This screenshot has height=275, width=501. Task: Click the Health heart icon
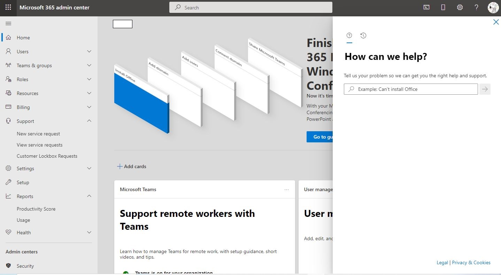tap(9, 233)
